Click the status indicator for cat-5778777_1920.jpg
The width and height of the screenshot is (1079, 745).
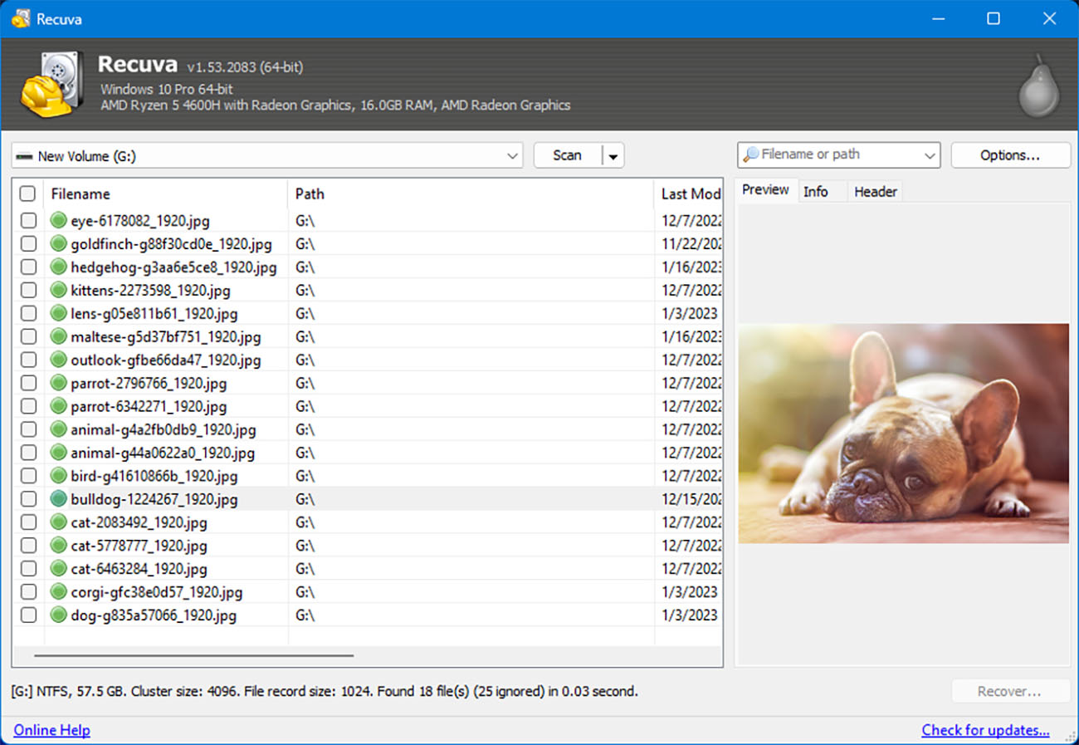pos(57,546)
